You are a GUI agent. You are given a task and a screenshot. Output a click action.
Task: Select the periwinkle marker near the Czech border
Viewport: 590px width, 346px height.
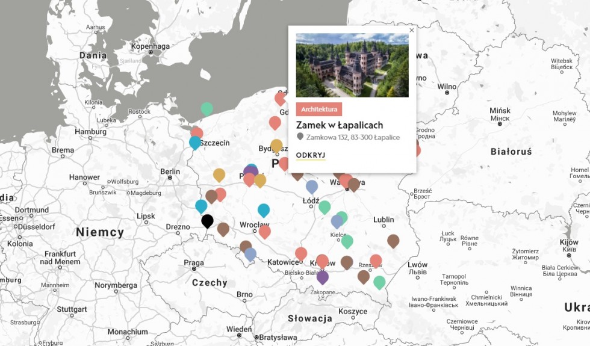pos(250,254)
